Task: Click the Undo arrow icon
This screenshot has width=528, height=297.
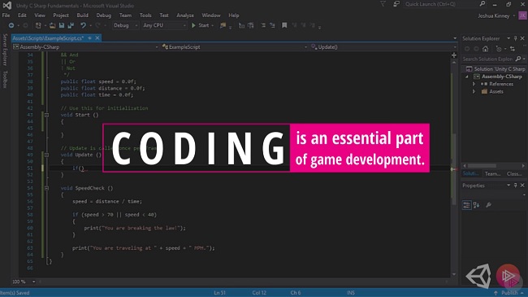Action: pos(83,25)
